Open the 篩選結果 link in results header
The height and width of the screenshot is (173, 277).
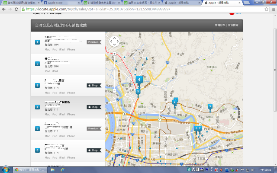click(220, 25)
